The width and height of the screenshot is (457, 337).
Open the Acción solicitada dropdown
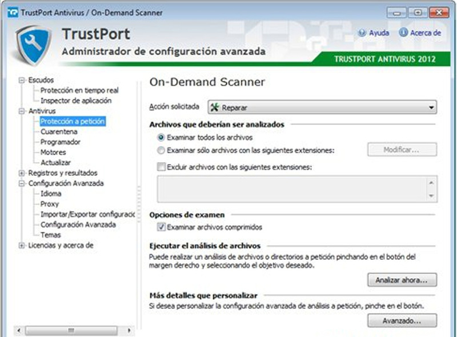[322, 107]
